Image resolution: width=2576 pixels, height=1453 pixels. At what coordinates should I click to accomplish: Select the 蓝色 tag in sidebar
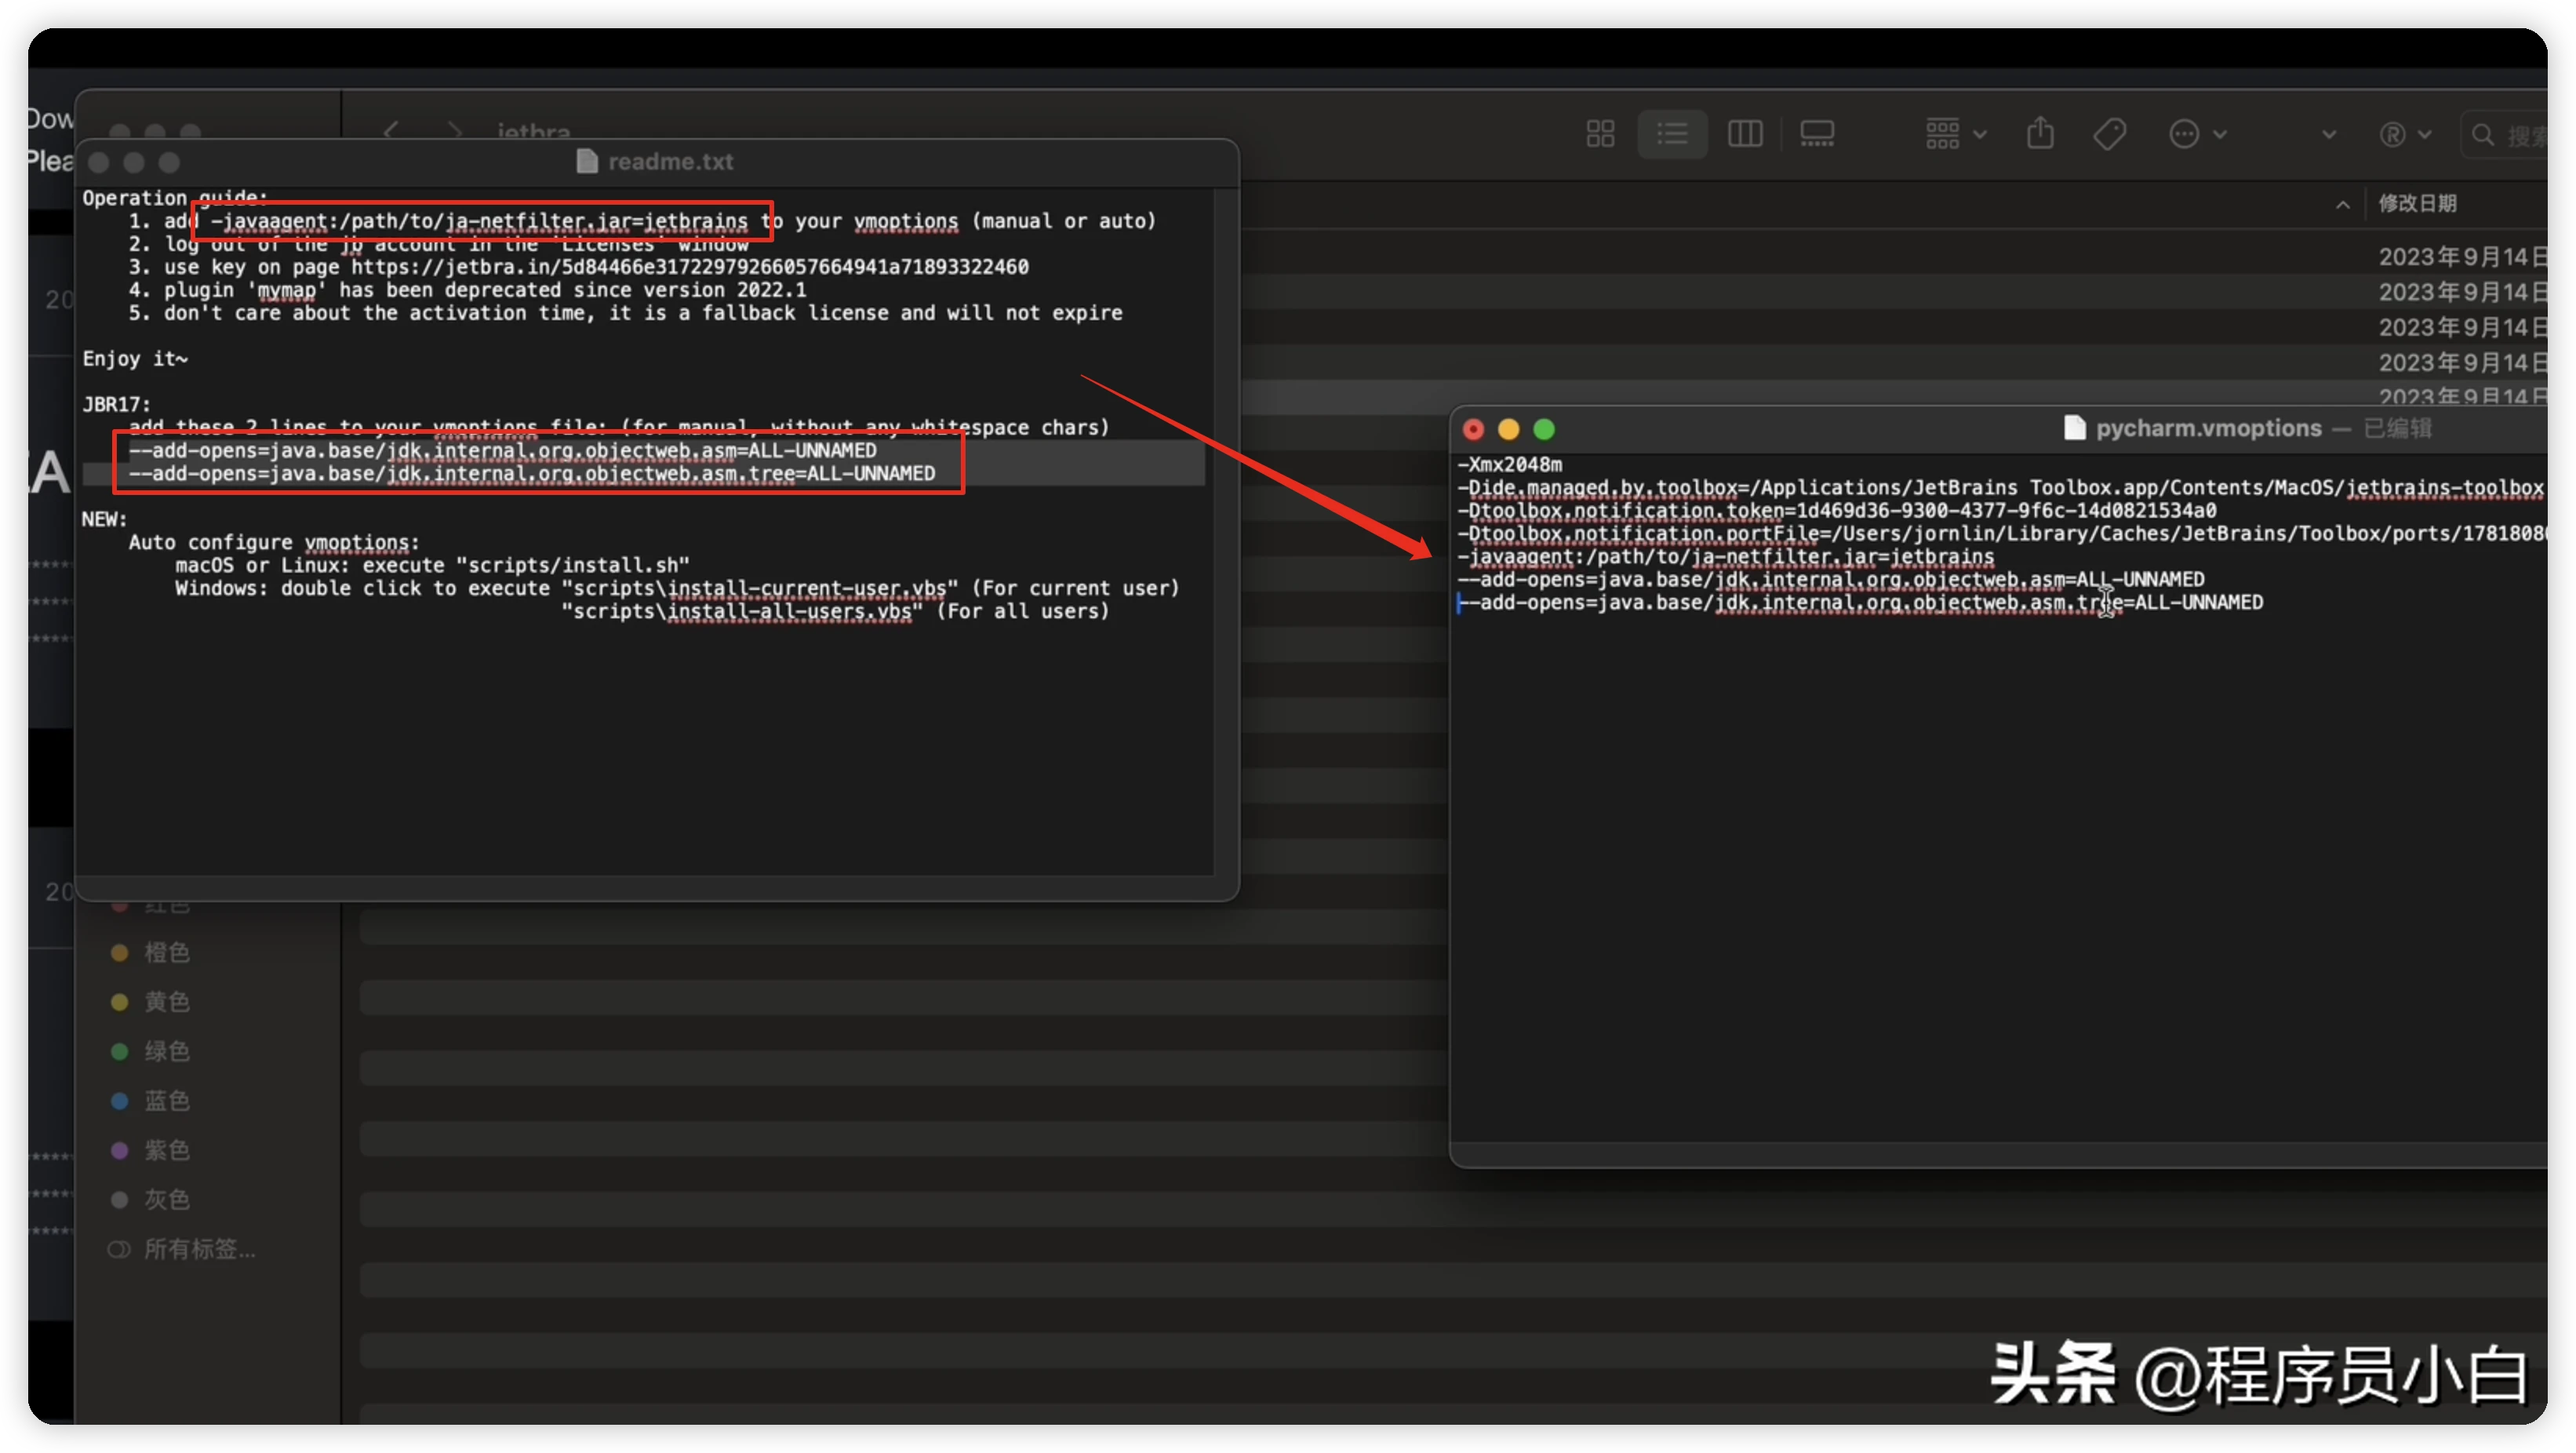150,1100
